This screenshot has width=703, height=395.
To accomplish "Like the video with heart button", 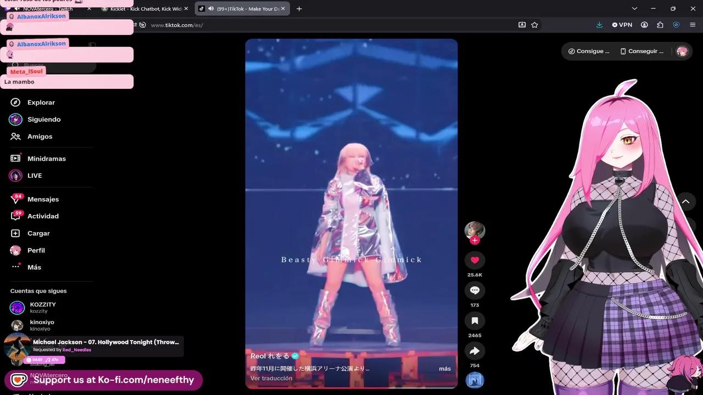I will 475,260.
